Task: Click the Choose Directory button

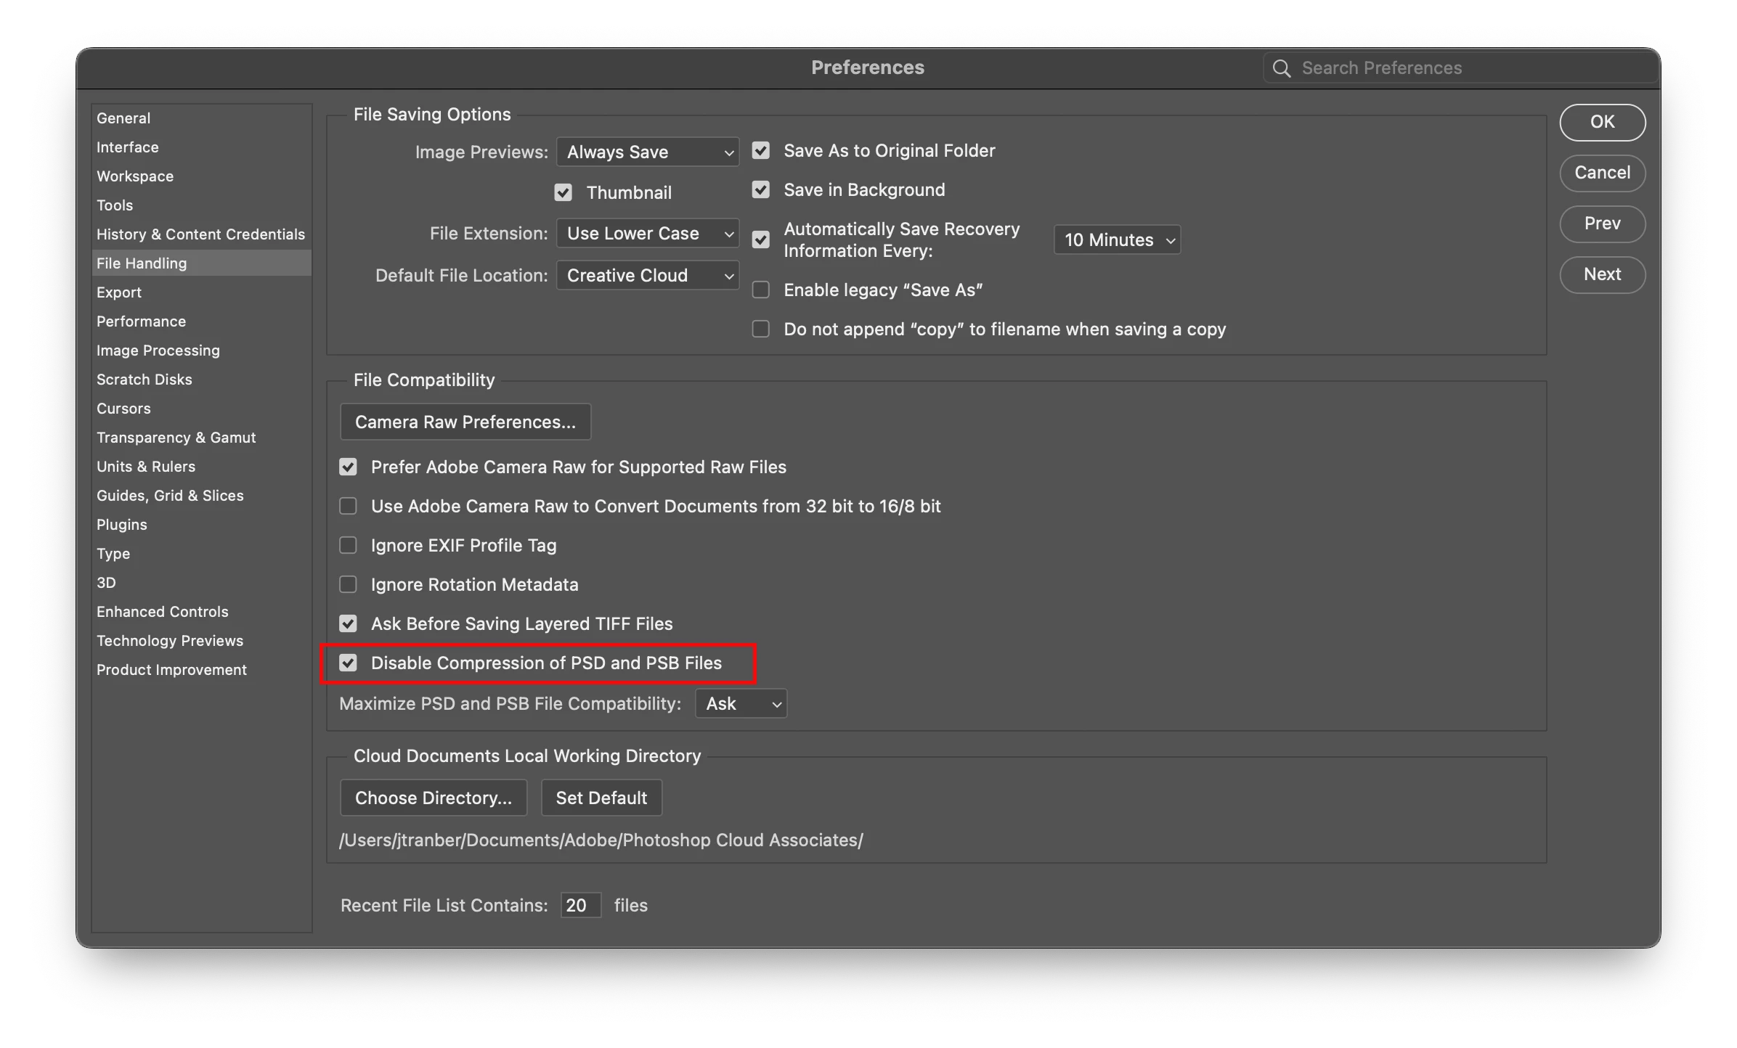Action: [x=433, y=798]
